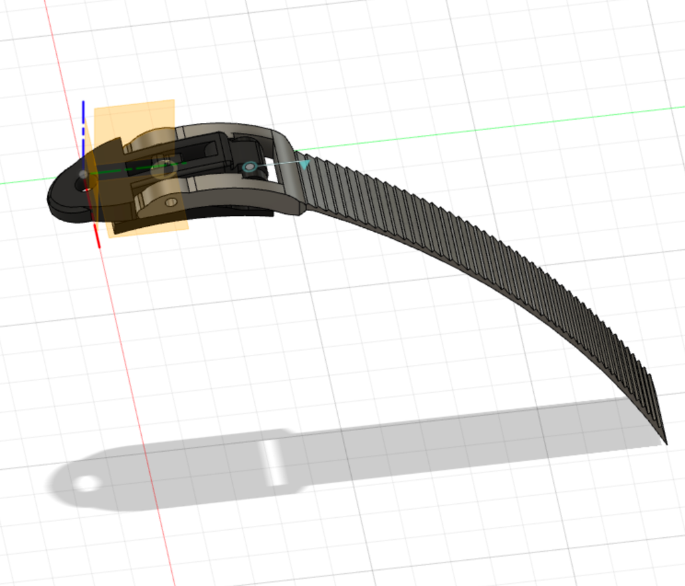Image resolution: width=685 pixels, height=586 pixels.
Task: Click the gray origin point sphere
Action: tap(83, 174)
